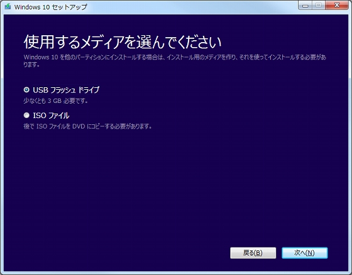Minimize the Windows 10 セットアップ window
The height and width of the screenshot is (275, 352).
[x=305, y=6]
